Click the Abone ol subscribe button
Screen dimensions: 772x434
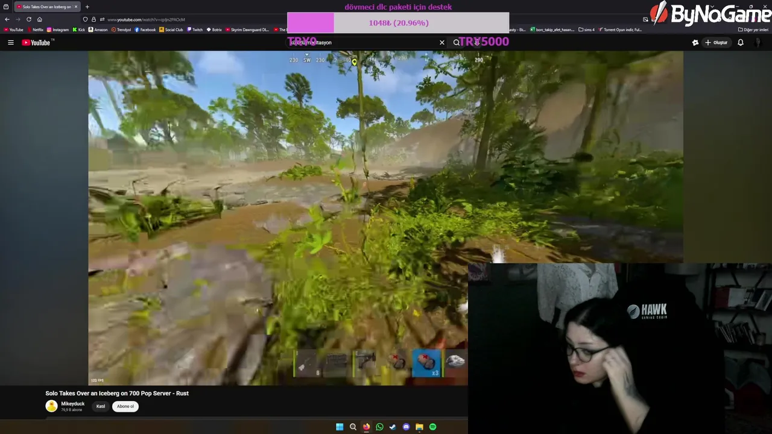(125, 406)
